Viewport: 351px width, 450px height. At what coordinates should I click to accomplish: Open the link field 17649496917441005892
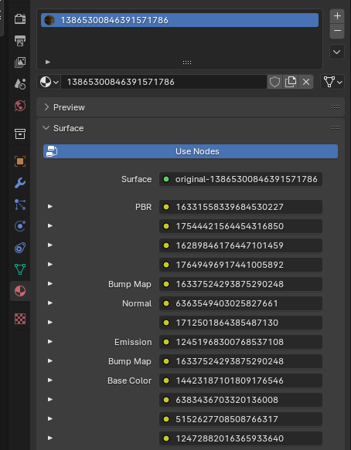pyautogui.click(x=240, y=265)
